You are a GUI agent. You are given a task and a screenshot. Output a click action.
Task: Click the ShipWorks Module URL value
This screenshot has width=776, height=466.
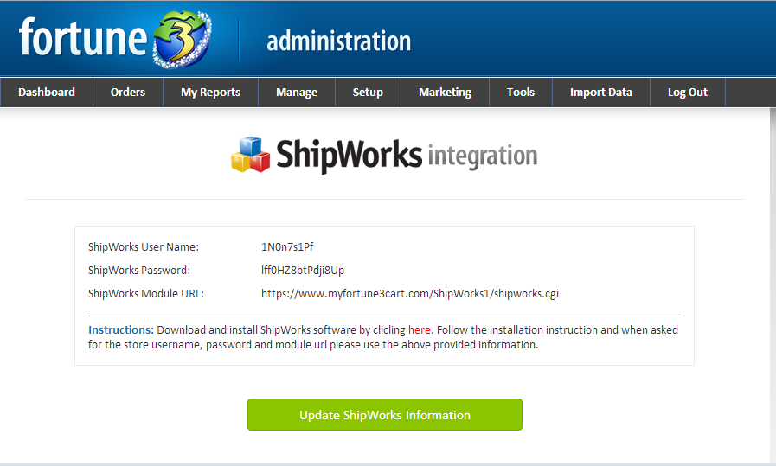[410, 293]
